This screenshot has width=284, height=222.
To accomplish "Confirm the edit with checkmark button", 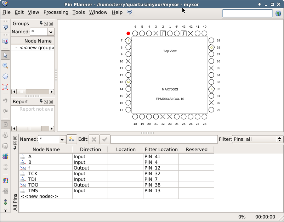I will pyautogui.click(x=105, y=139).
